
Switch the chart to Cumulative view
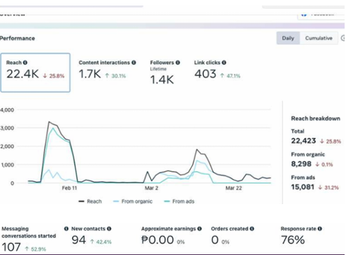[x=318, y=38]
